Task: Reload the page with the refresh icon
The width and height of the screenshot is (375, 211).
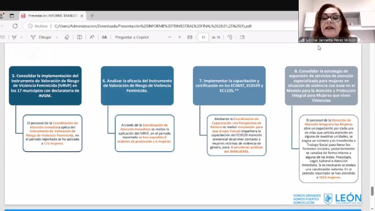Action: click(x=15, y=26)
